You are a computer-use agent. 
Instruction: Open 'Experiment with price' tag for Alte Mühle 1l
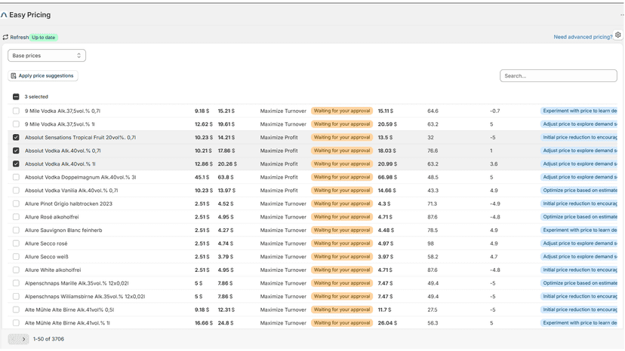tap(579, 323)
